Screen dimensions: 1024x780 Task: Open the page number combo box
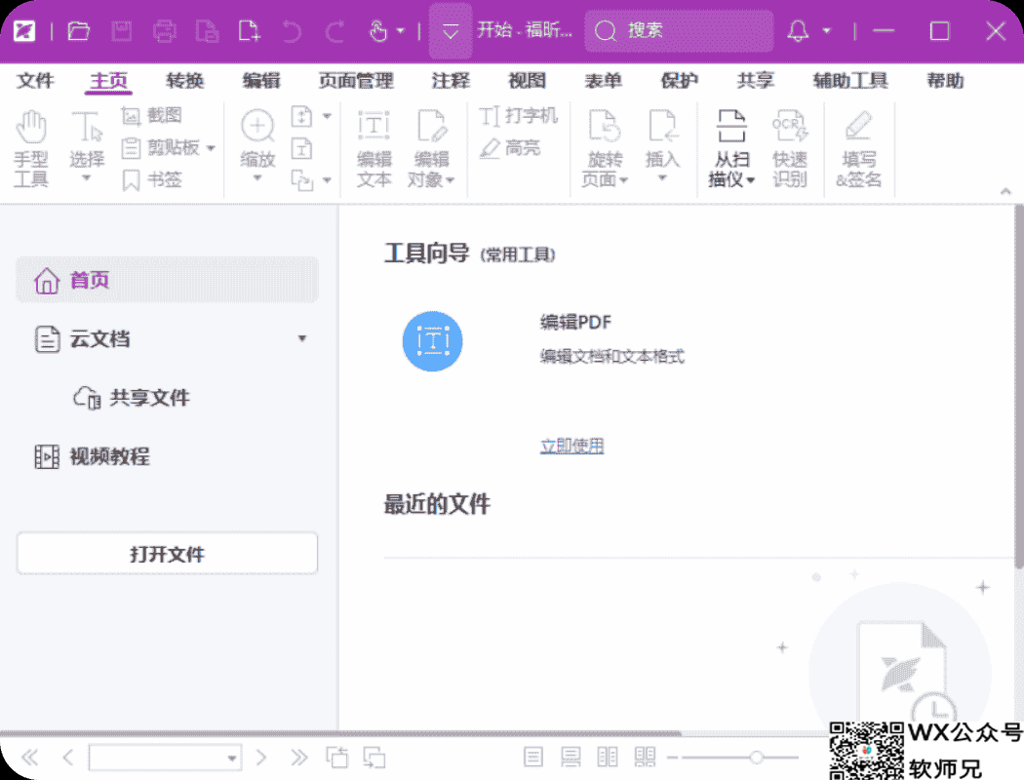click(232, 758)
